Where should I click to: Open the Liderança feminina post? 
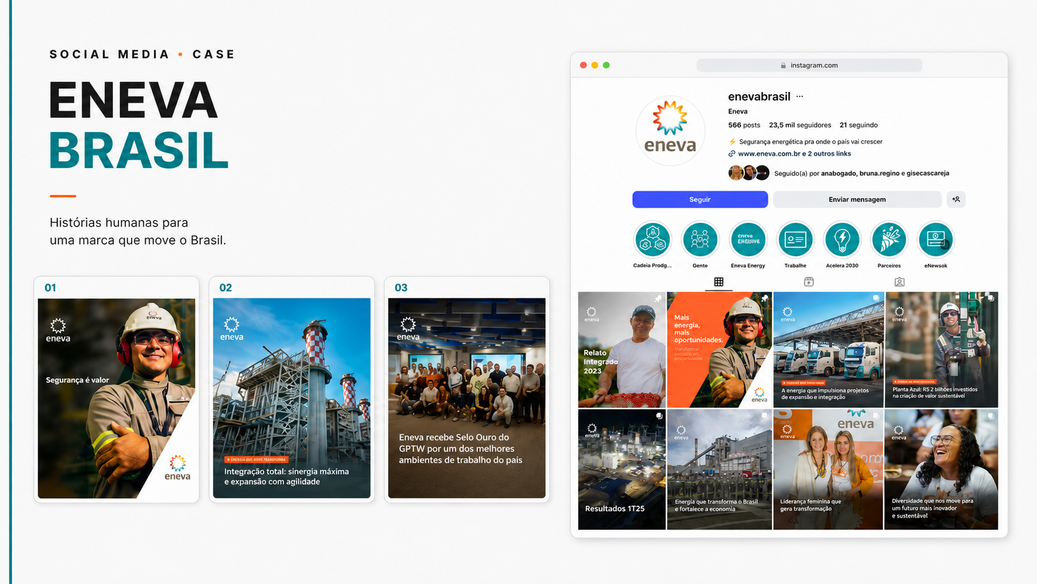[x=829, y=469]
